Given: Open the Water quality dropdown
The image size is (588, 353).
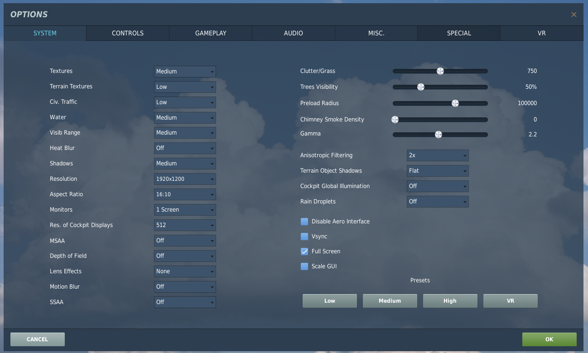Looking at the screenshot, I should click(185, 118).
